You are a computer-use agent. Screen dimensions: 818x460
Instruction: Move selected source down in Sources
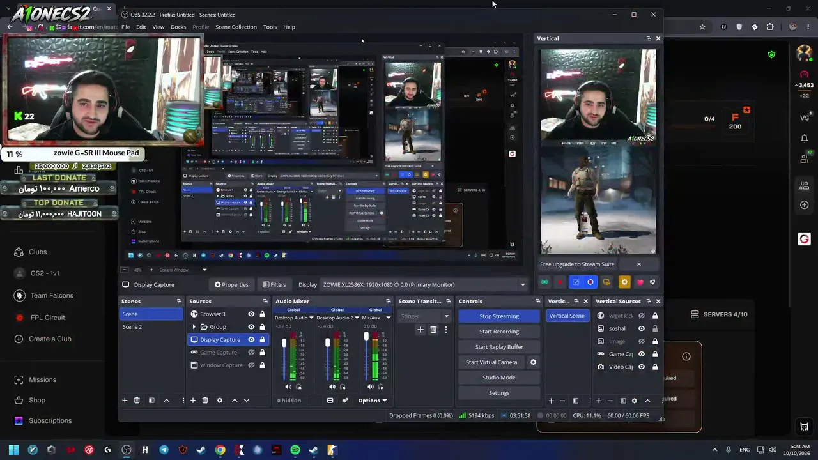tap(247, 401)
